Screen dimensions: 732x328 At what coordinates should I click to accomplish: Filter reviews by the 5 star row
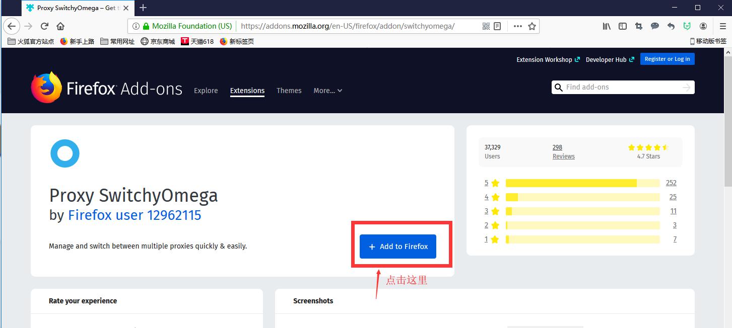pyautogui.click(x=580, y=183)
